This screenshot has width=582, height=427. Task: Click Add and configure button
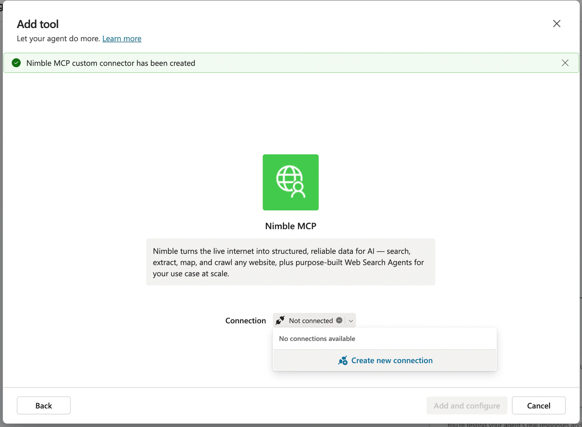click(x=467, y=405)
